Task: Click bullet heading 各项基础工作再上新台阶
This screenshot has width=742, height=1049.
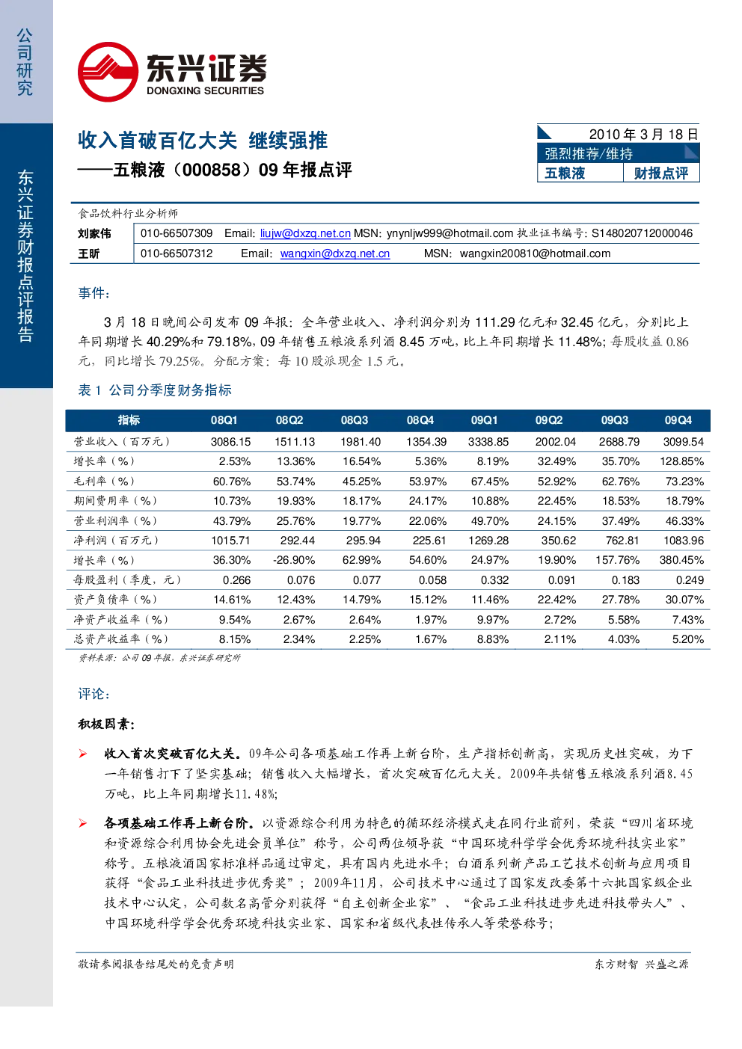Action: tap(180, 823)
